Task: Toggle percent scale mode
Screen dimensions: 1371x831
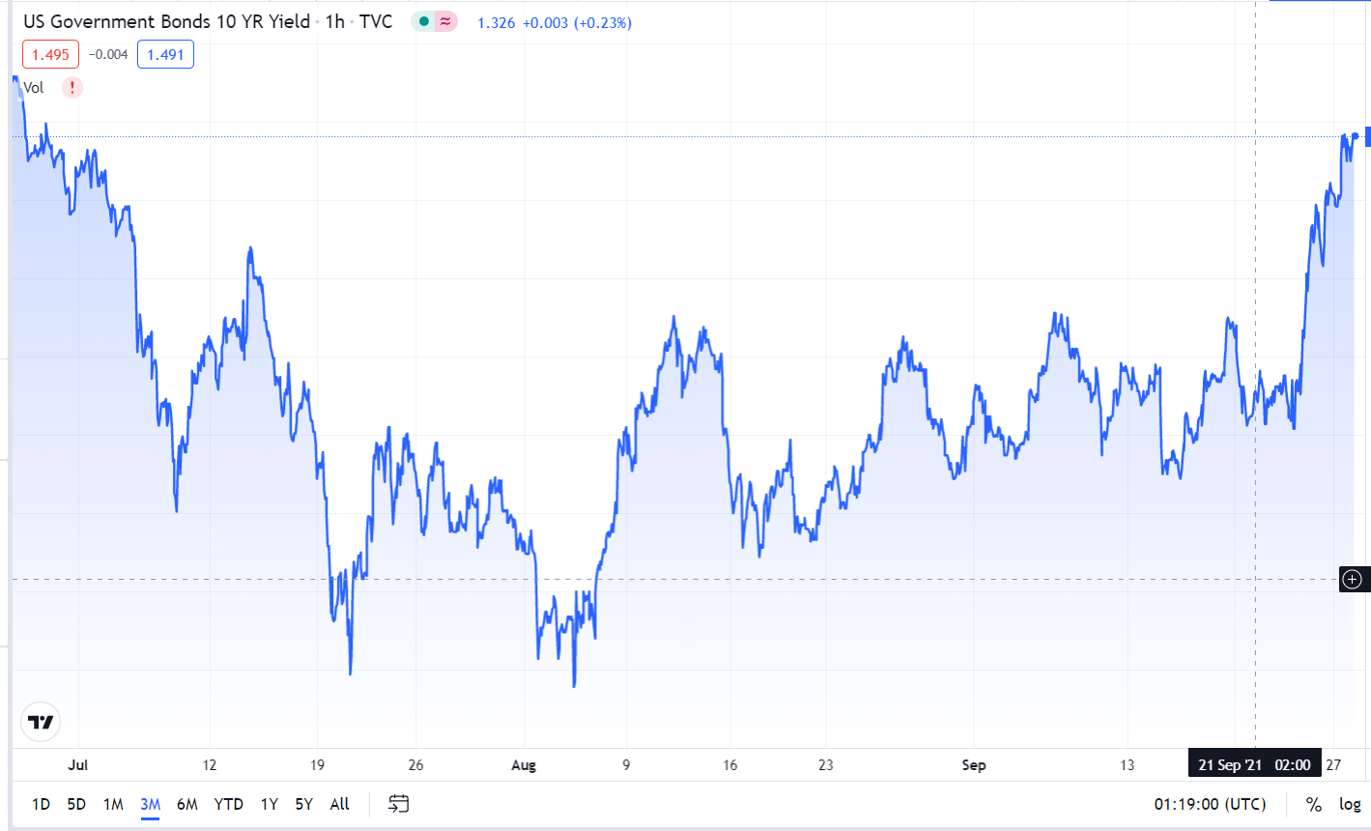Action: 1313,804
